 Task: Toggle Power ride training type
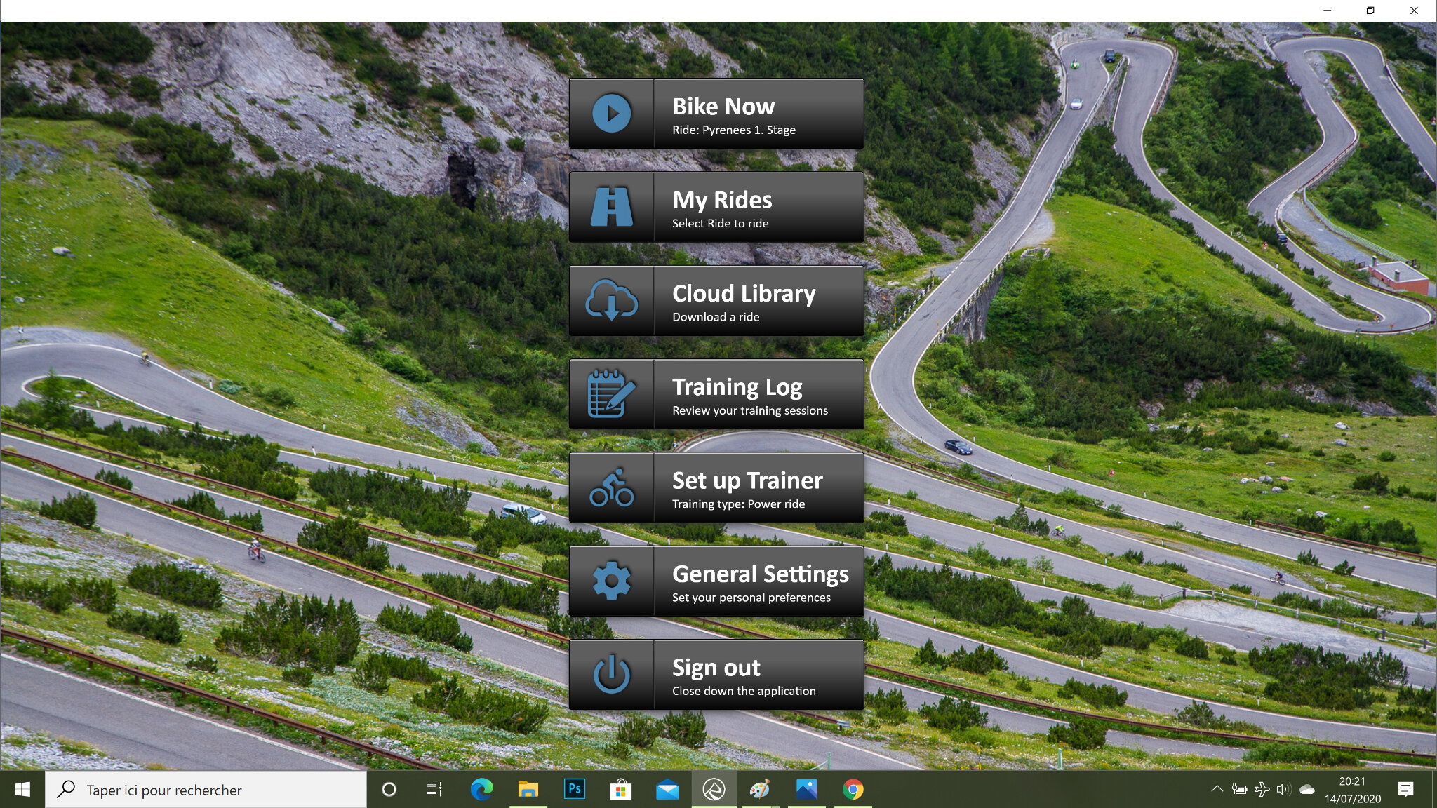716,487
